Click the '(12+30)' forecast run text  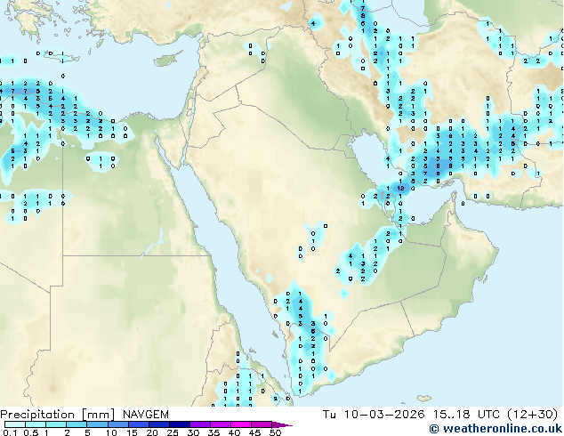(x=533, y=415)
